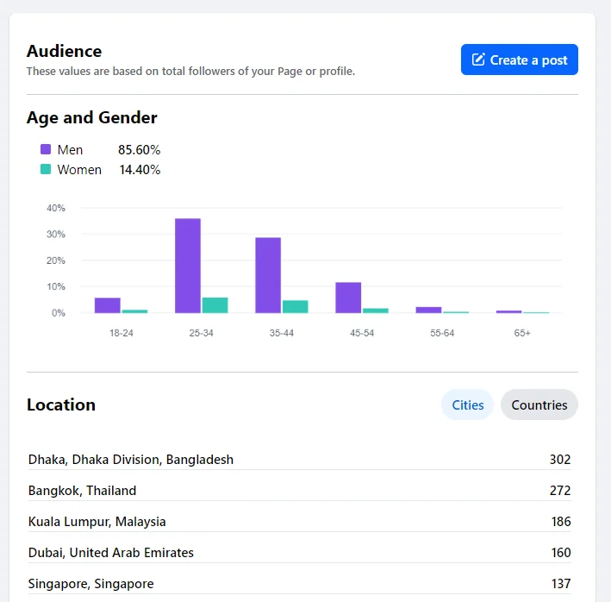Screen dimensions: 611x602
Task: Click the 186 count for Kuala Lumpur
Action: [561, 522]
